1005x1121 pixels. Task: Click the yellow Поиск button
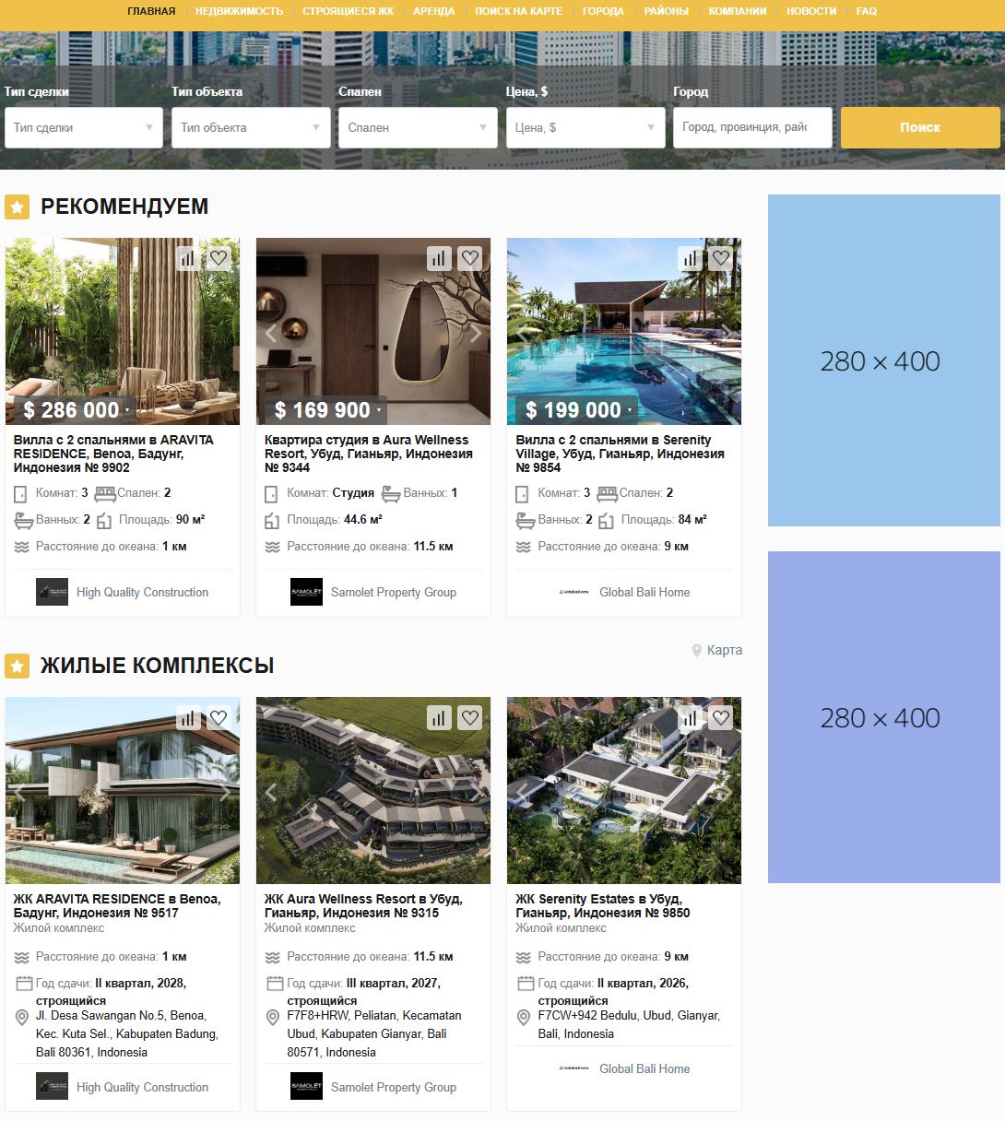click(920, 127)
